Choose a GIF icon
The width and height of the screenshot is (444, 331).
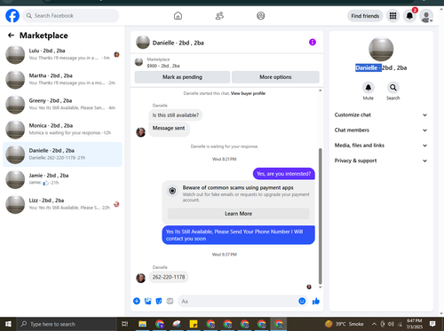click(170, 301)
